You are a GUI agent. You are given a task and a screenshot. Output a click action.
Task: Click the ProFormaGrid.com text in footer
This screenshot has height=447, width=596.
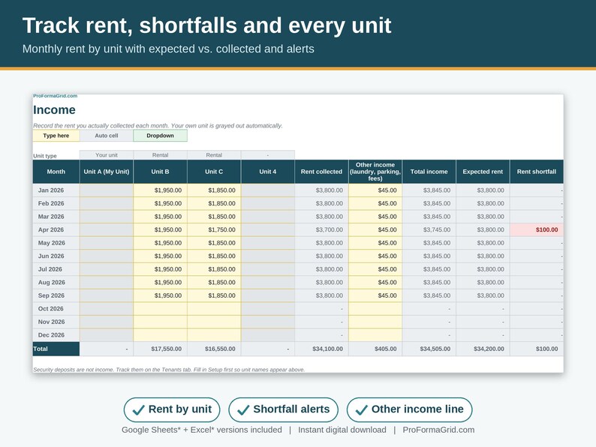pos(438,430)
